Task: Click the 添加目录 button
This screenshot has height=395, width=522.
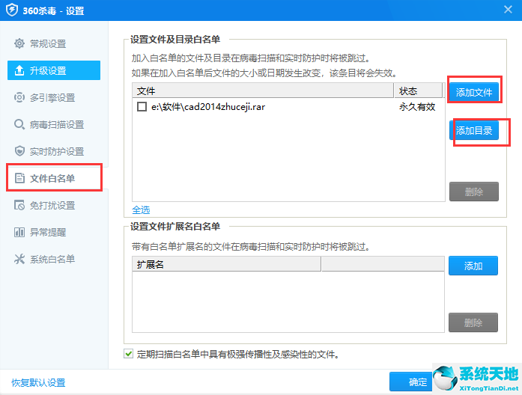Action: coord(474,130)
